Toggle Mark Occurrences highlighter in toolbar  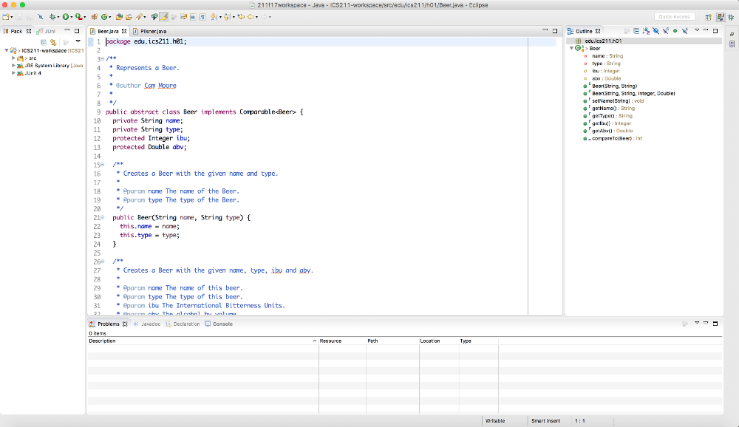(x=164, y=16)
